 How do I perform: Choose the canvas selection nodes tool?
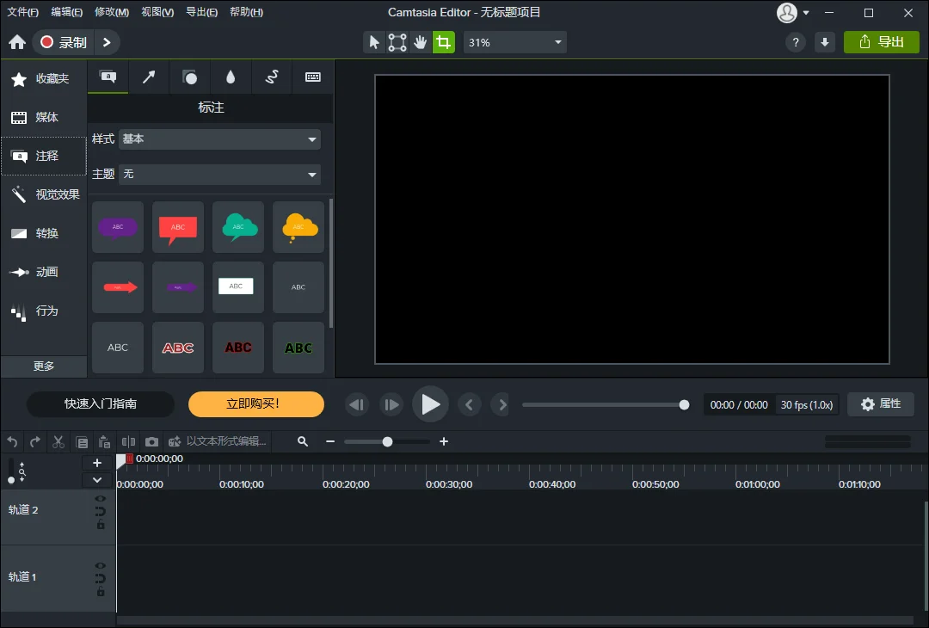coord(397,42)
